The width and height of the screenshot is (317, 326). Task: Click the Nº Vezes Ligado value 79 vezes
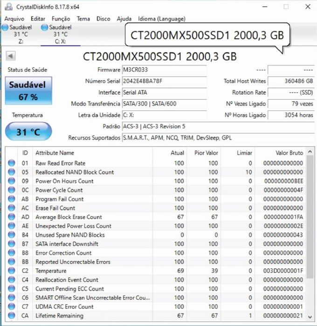tap(291, 103)
